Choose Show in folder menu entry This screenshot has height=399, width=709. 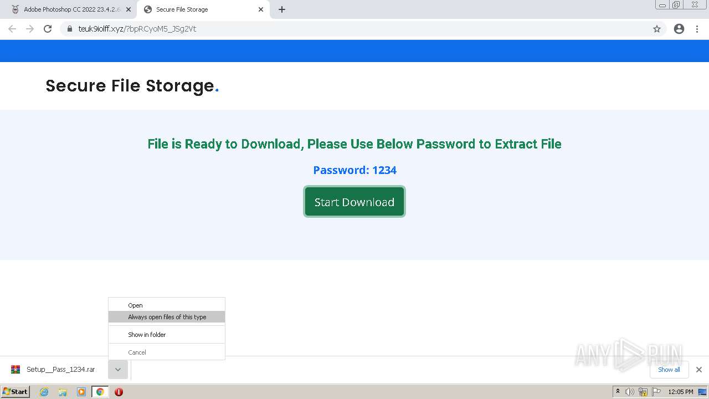coord(167,335)
